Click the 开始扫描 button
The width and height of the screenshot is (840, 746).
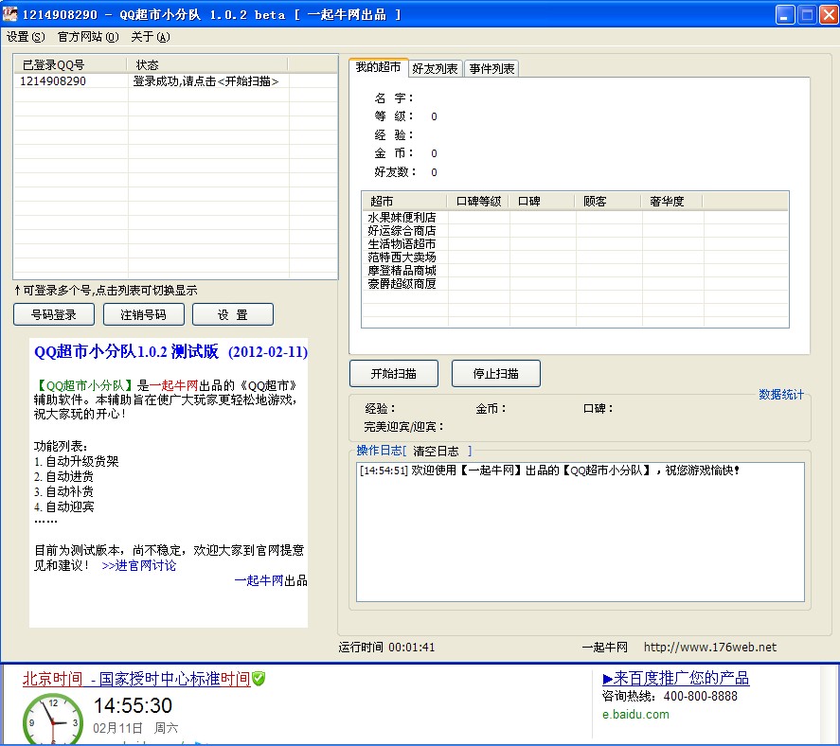[x=394, y=373]
